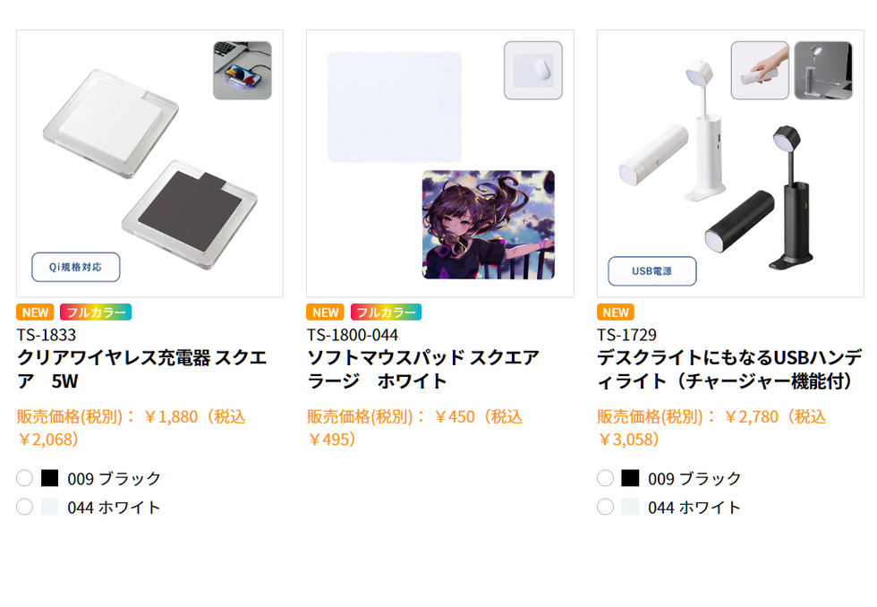
Task: Open the desk light beside monitor thumbnail
Action: pyautogui.click(x=823, y=71)
